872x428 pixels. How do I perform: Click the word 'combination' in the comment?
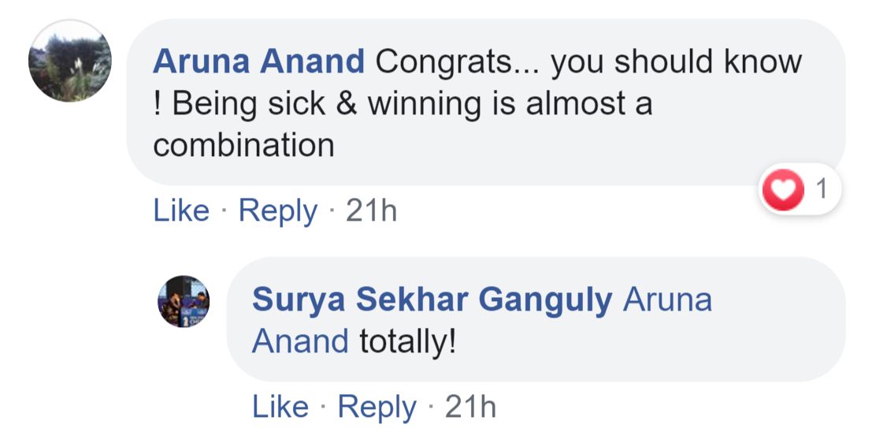(243, 145)
